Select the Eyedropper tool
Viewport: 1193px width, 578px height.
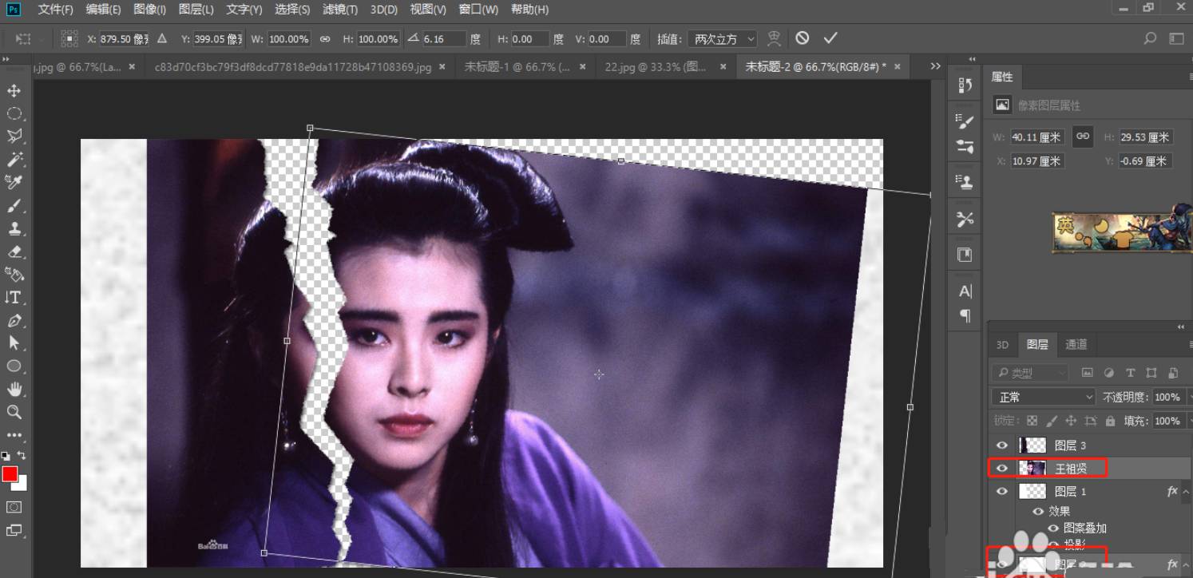pyautogui.click(x=14, y=183)
